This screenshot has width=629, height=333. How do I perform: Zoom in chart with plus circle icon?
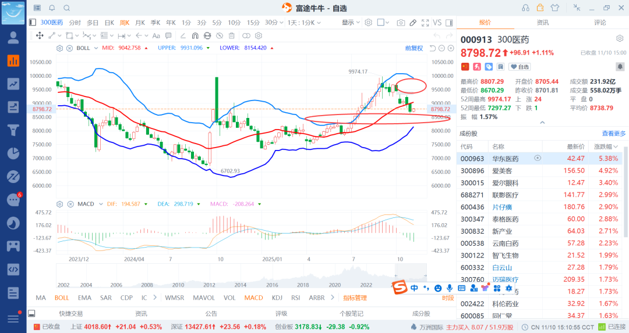pos(451,48)
